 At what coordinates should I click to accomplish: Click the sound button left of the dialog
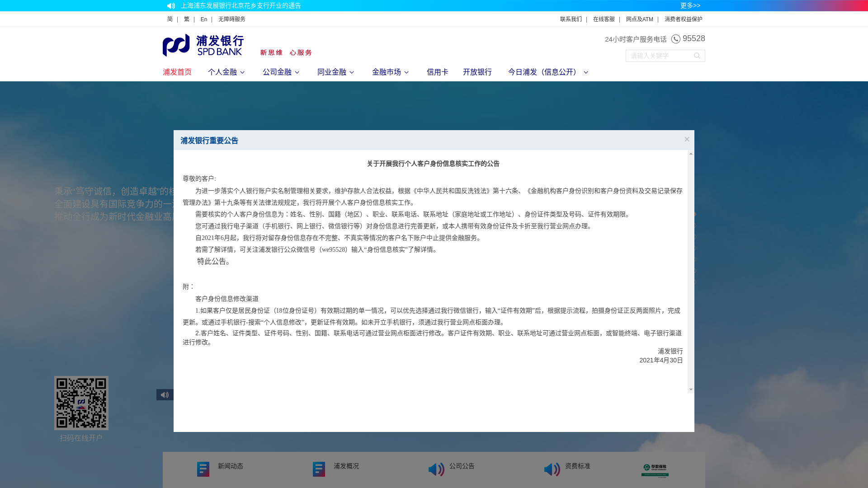165,395
